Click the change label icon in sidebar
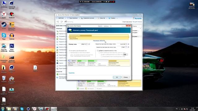Image resolution: width=198 pixels, height=111 pixels. coord(58,44)
